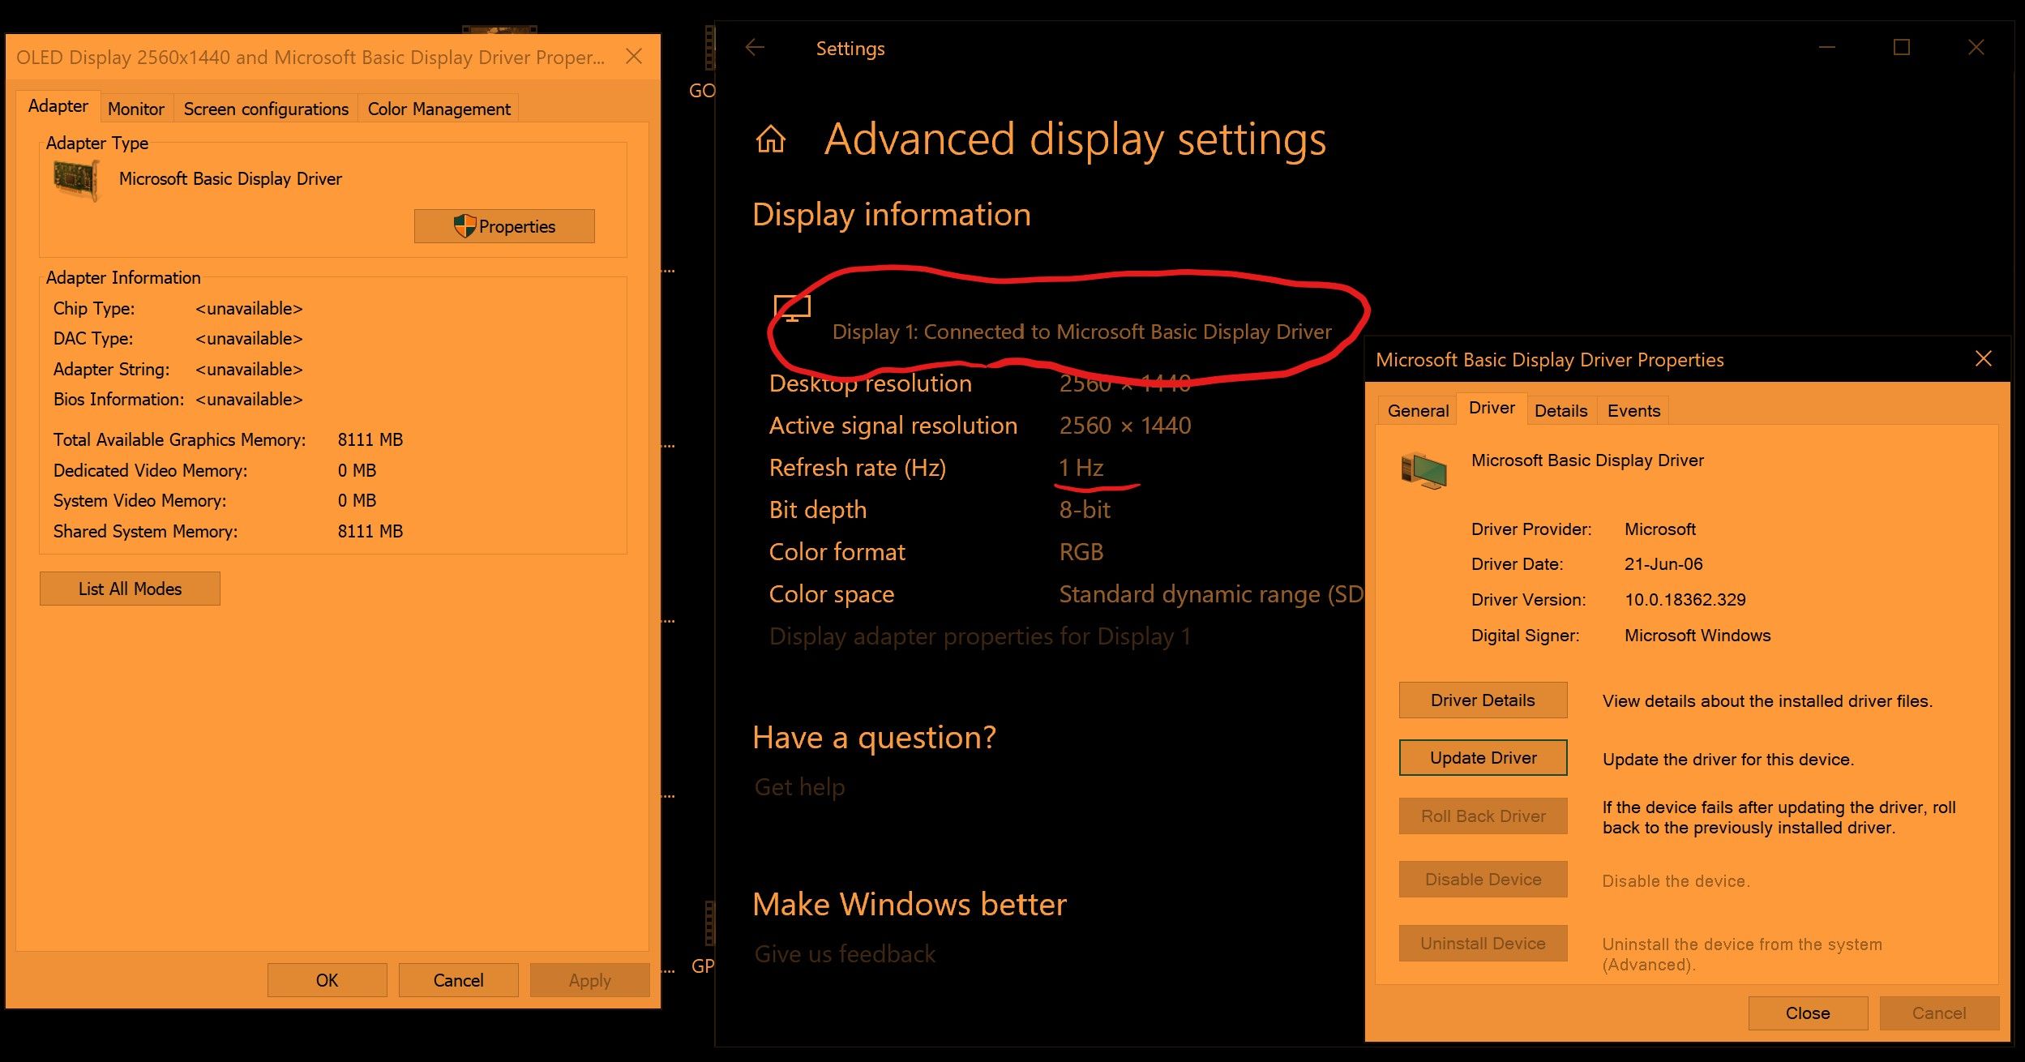Confirm with OK in OLED Display dialog
Viewport: 2025px width, 1062px height.
tap(327, 980)
